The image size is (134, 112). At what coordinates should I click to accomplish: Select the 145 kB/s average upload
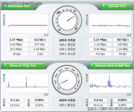(122, 44)
